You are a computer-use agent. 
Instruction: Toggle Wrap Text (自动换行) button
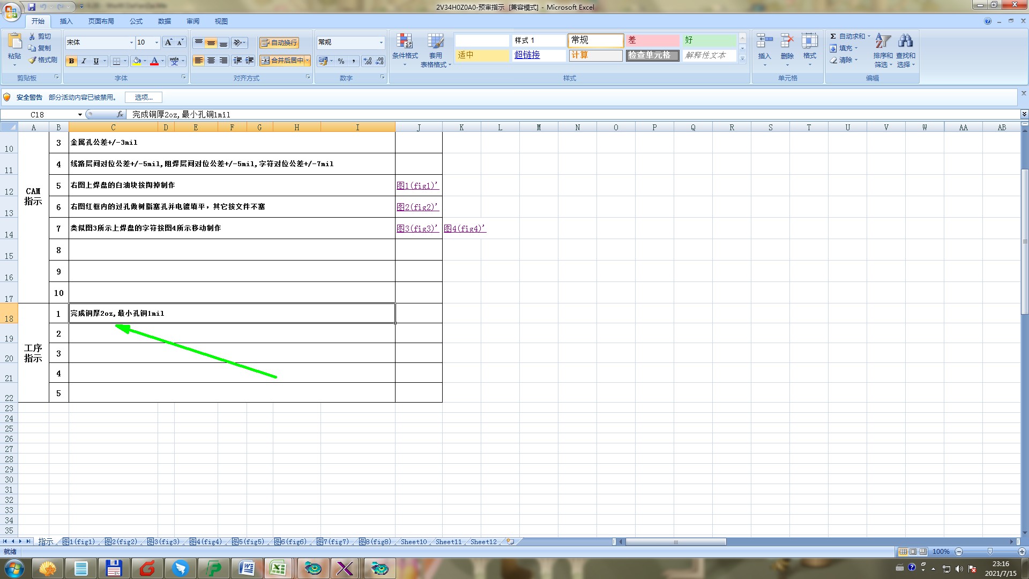(x=279, y=43)
